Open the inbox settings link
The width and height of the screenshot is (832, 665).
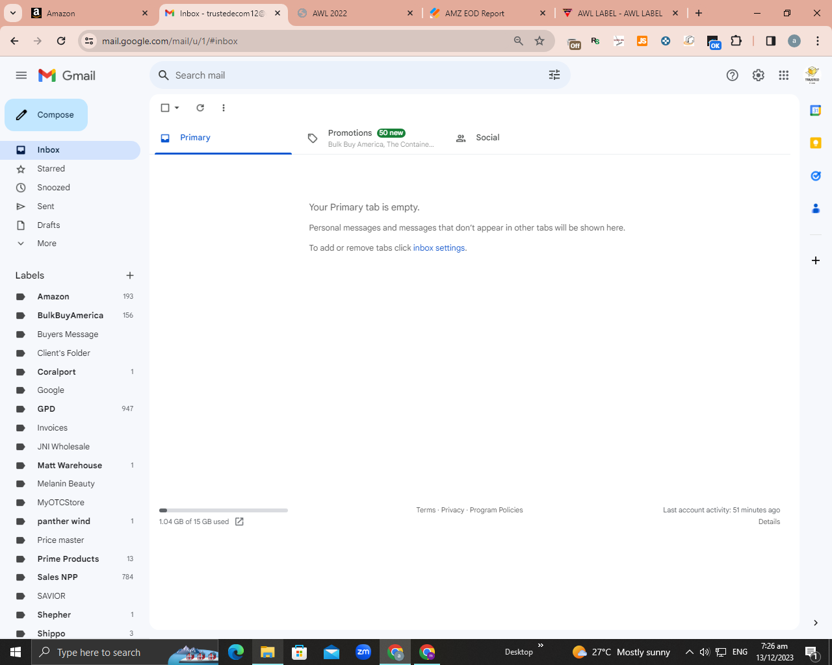[439, 248]
